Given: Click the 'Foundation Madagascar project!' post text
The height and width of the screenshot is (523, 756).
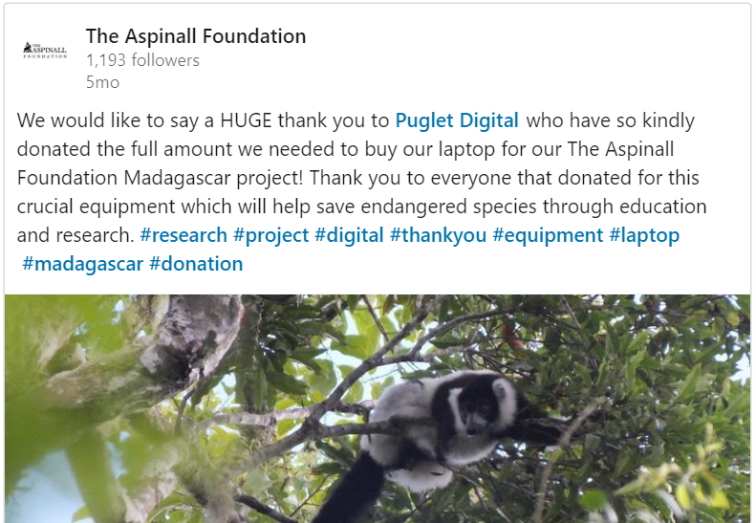Looking at the screenshot, I should (x=160, y=178).
